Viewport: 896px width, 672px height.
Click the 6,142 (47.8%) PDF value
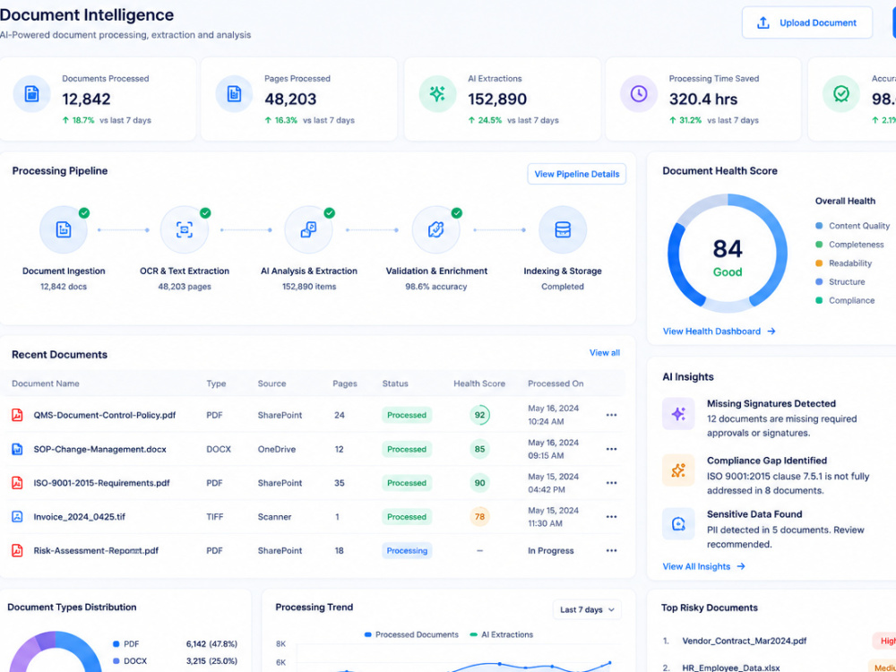[211, 644]
